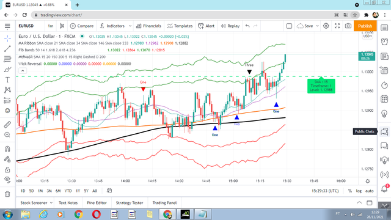This screenshot has height=220, width=391.
Task: Select the zoom in tool
Action: [7, 134]
